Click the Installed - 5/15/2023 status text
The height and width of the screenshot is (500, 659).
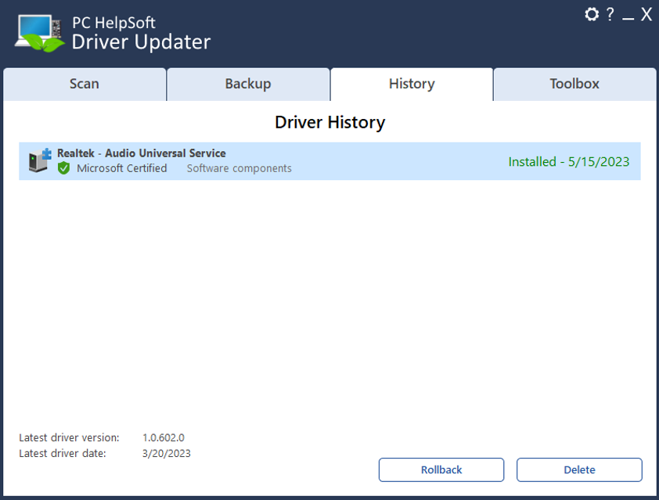(x=569, y=162)
